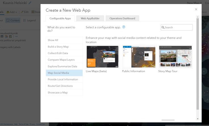Image resolution: width=209 pixels, height=126 pixels.
Task: Pick the Compare Maps/Layers category
Action: tap(64, 60)
